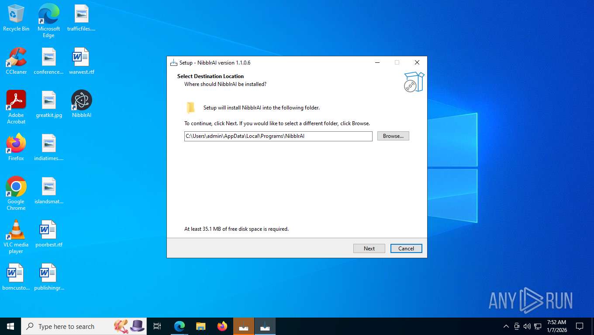Viewport: 594px width, 335px height.
Task: Click the Setup window title bar icon
Action: click(174, 62)
